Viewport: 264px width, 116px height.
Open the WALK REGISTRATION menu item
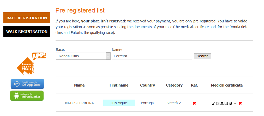pyautogui.click(x=27, y=32)
